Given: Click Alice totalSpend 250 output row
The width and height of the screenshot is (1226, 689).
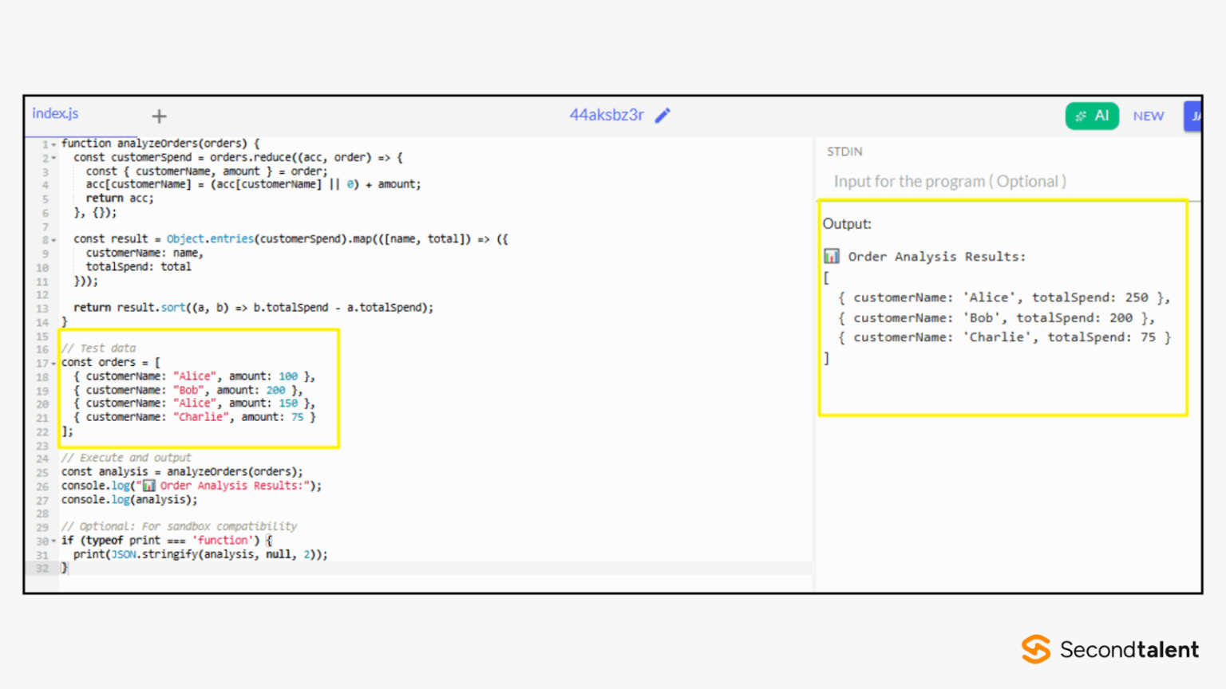Looking at the screenshot, I should tap(1004, 297).
